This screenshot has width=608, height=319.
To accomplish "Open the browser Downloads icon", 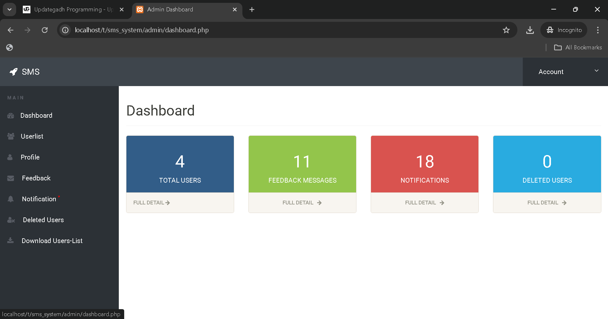I will 530,30.
